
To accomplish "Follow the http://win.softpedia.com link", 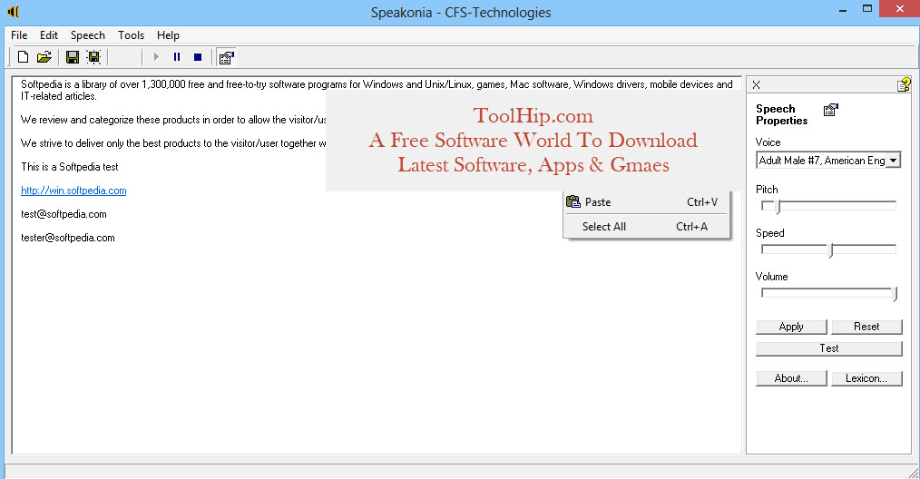I will tap(73, 191).
